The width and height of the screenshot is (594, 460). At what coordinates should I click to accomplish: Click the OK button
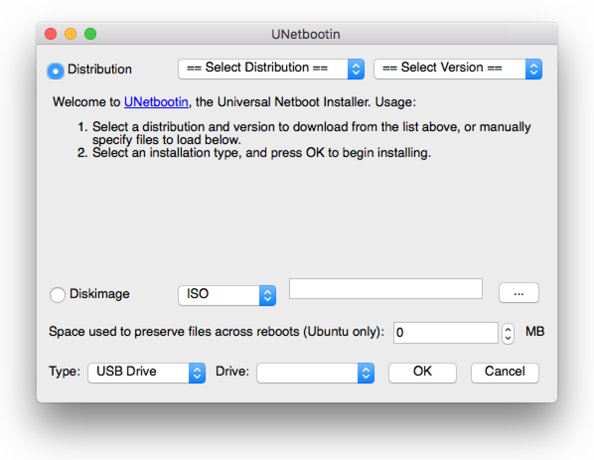pos(422,373)
